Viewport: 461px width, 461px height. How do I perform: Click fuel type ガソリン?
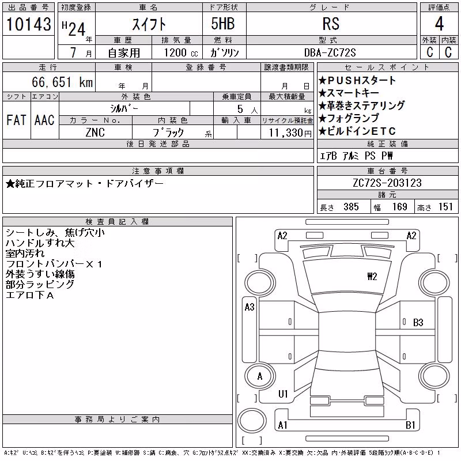tap(224, 52)
